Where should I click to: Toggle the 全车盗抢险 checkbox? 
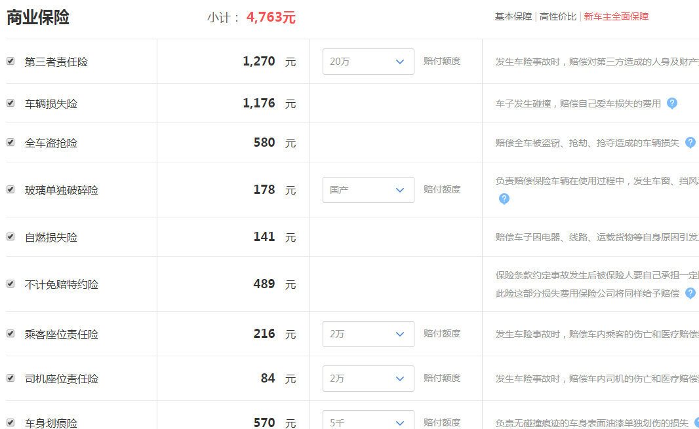coord(10,142)
